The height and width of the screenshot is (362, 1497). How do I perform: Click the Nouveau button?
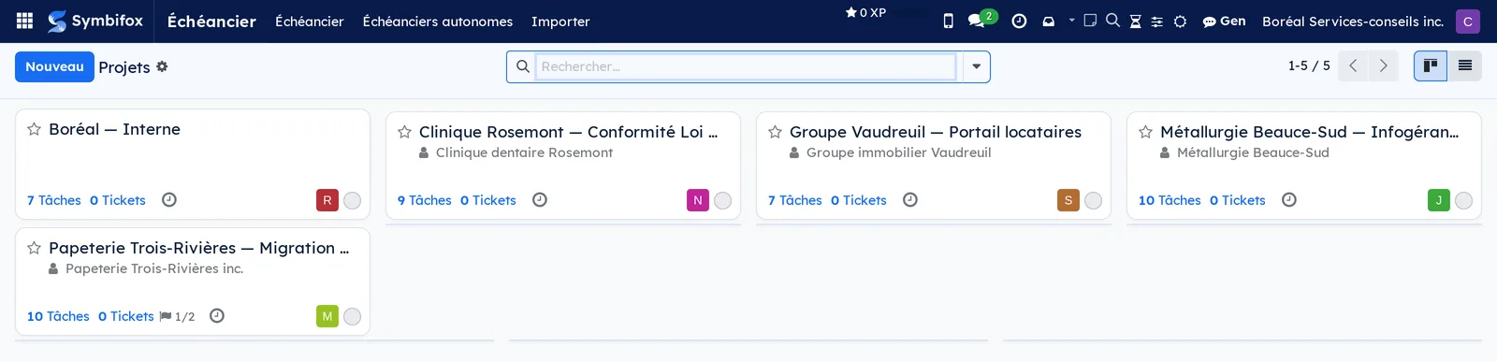[54, 66]
